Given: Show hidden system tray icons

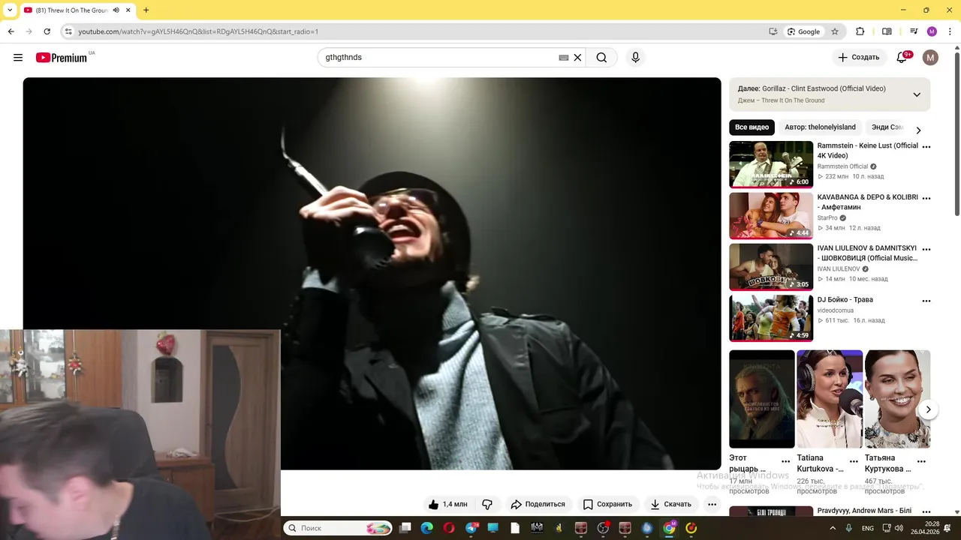Looking at the screenshot, I should click(x=833, y=528).
